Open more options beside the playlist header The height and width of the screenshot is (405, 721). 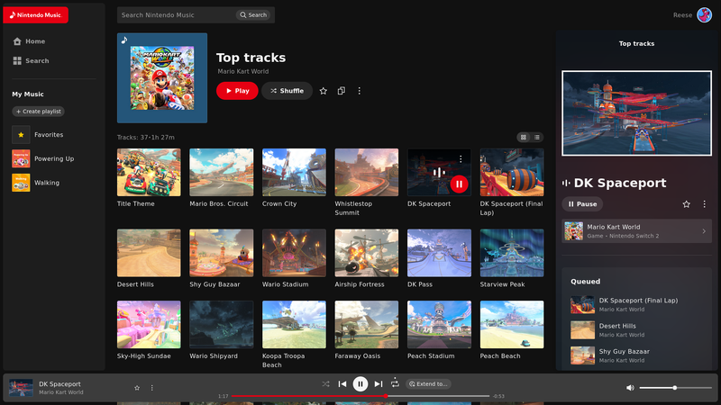click(359, 91)
